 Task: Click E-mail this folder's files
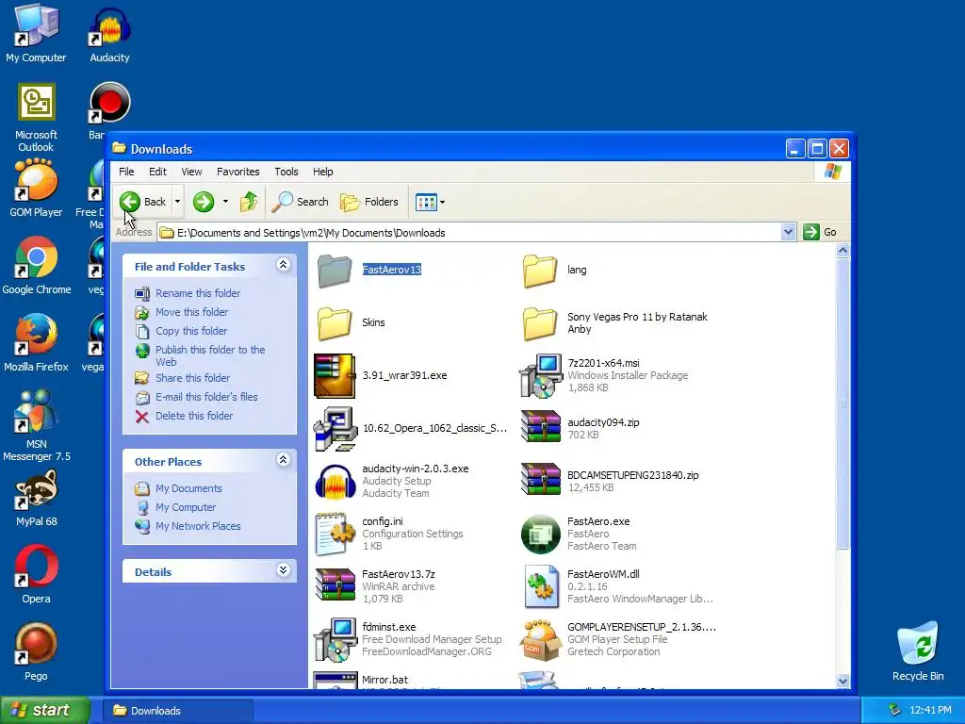tap(206, 397)
